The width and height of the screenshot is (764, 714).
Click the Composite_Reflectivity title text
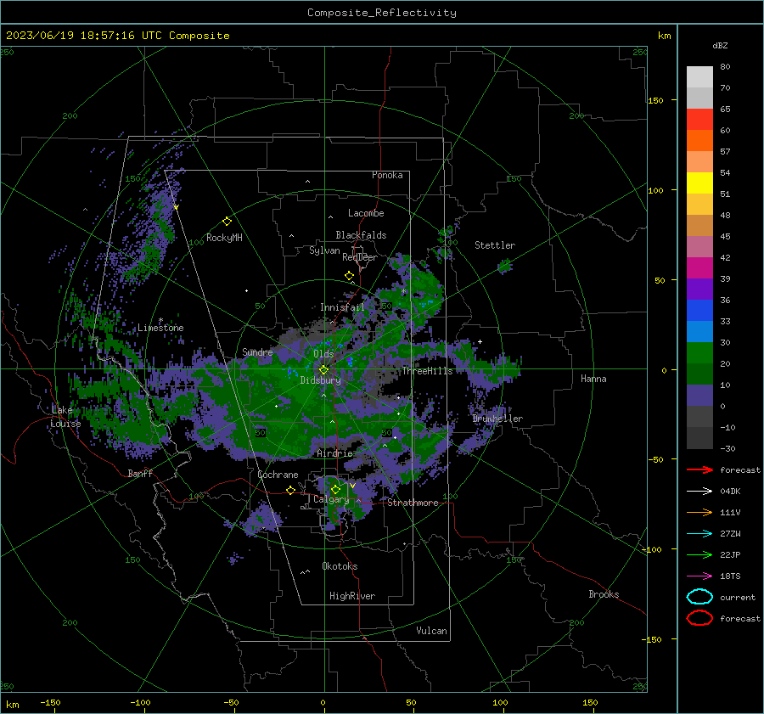coord(382,13)
